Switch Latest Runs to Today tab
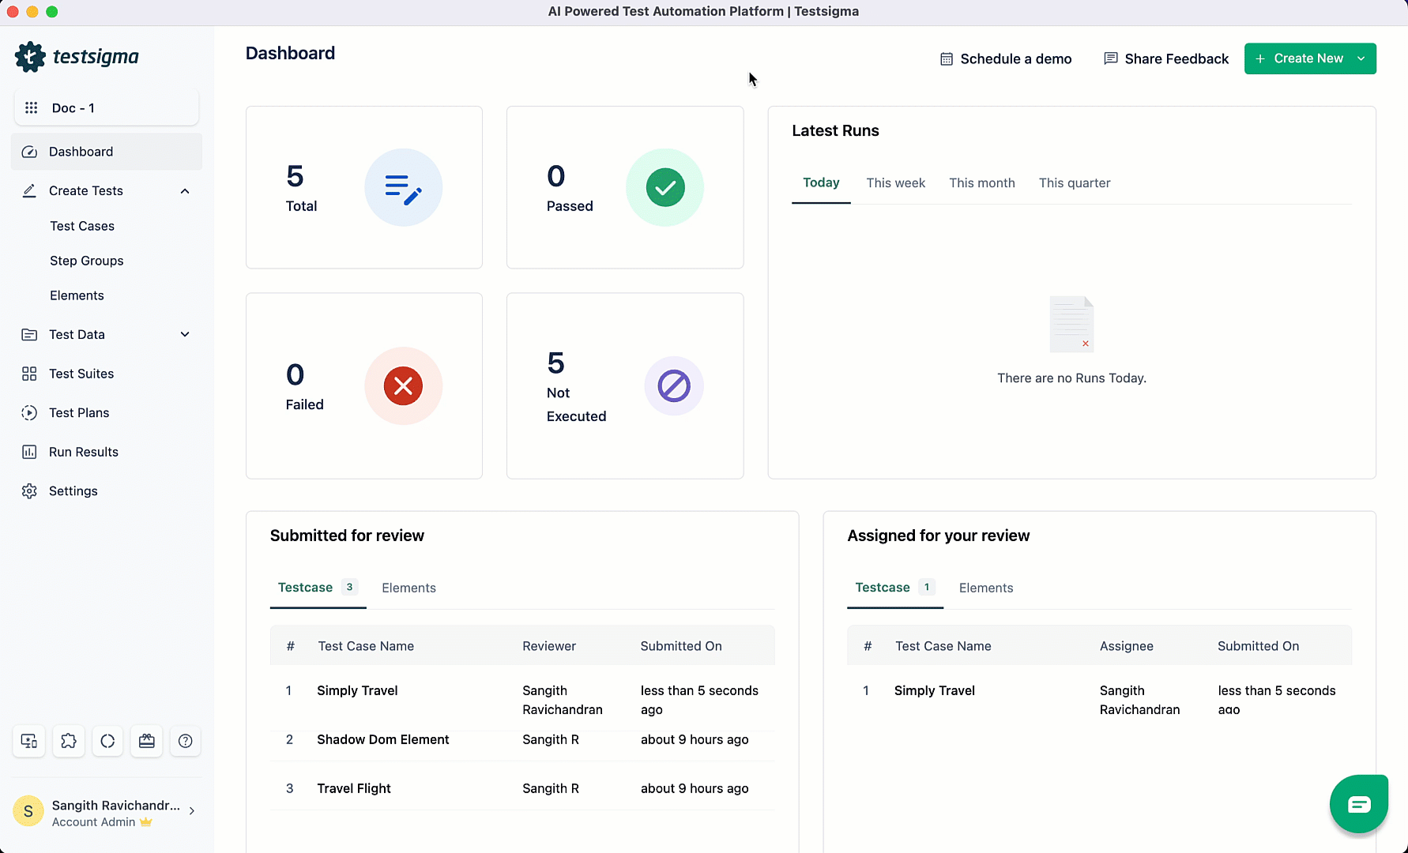Image resolution: width=1408 pixels, height=853 pixels. tap(821, 182)
